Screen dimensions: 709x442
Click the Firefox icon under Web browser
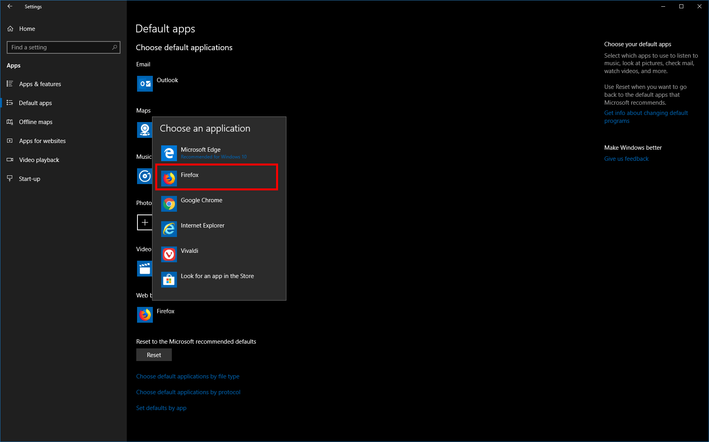click(145, 315)
